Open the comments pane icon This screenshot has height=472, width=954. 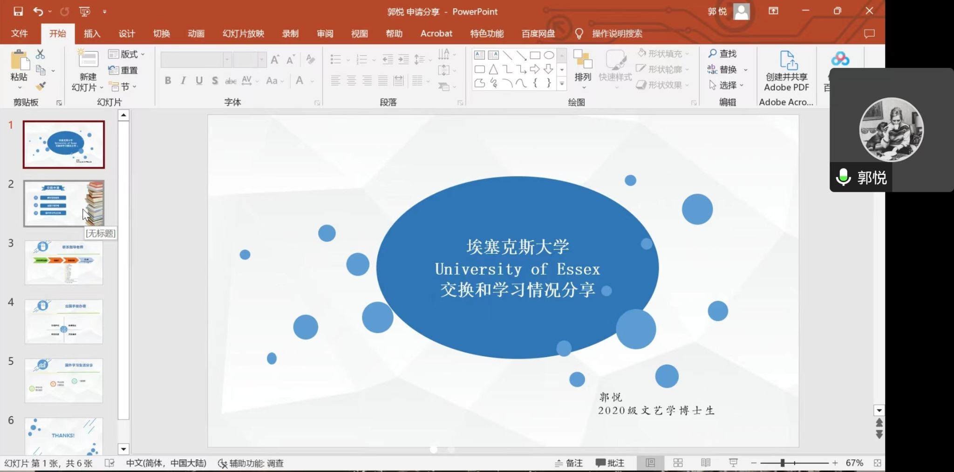[x=869, y=34]
